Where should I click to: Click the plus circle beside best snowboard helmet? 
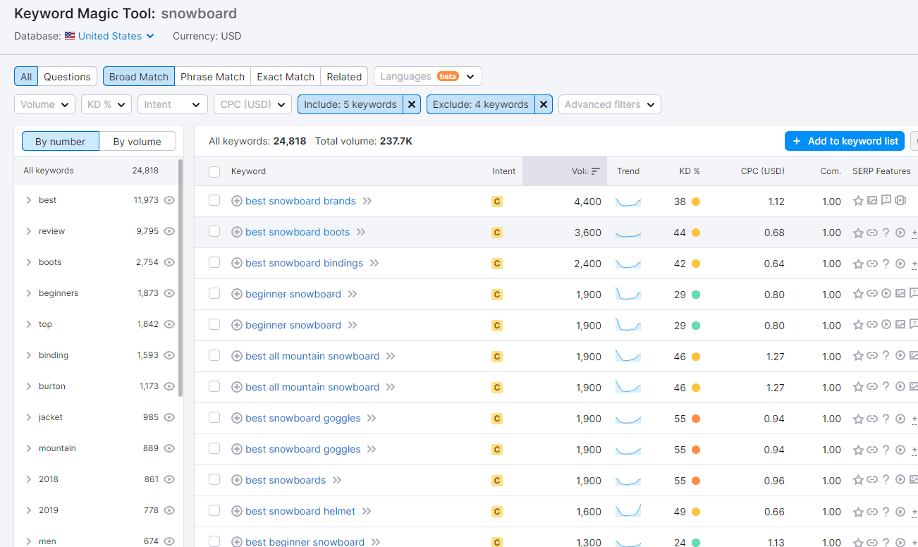(236, 510)
